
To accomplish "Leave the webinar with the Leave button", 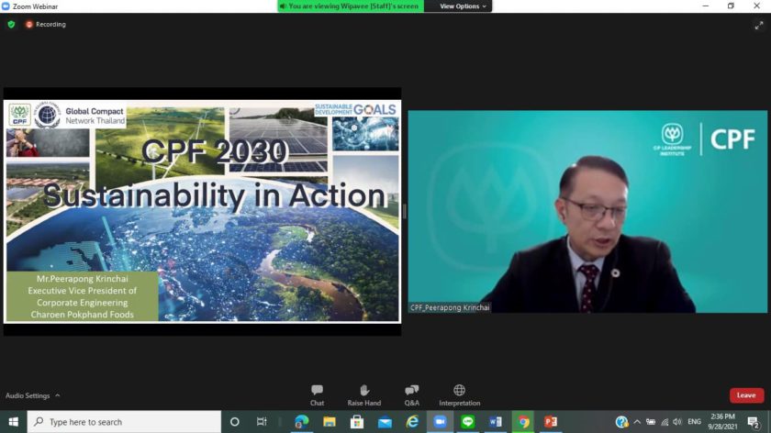I will 746,395.
